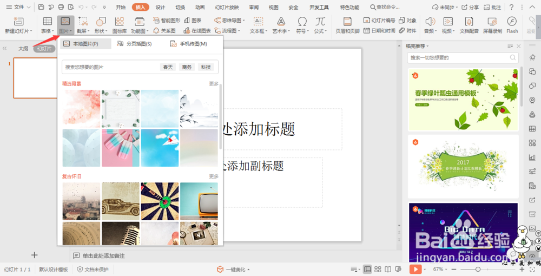Click 商务 search tag

(187, 67)
